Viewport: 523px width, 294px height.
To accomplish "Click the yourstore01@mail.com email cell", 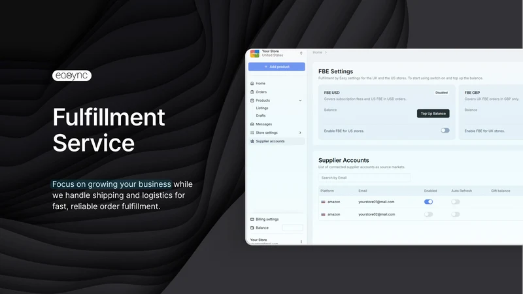I will pos(377,202).
